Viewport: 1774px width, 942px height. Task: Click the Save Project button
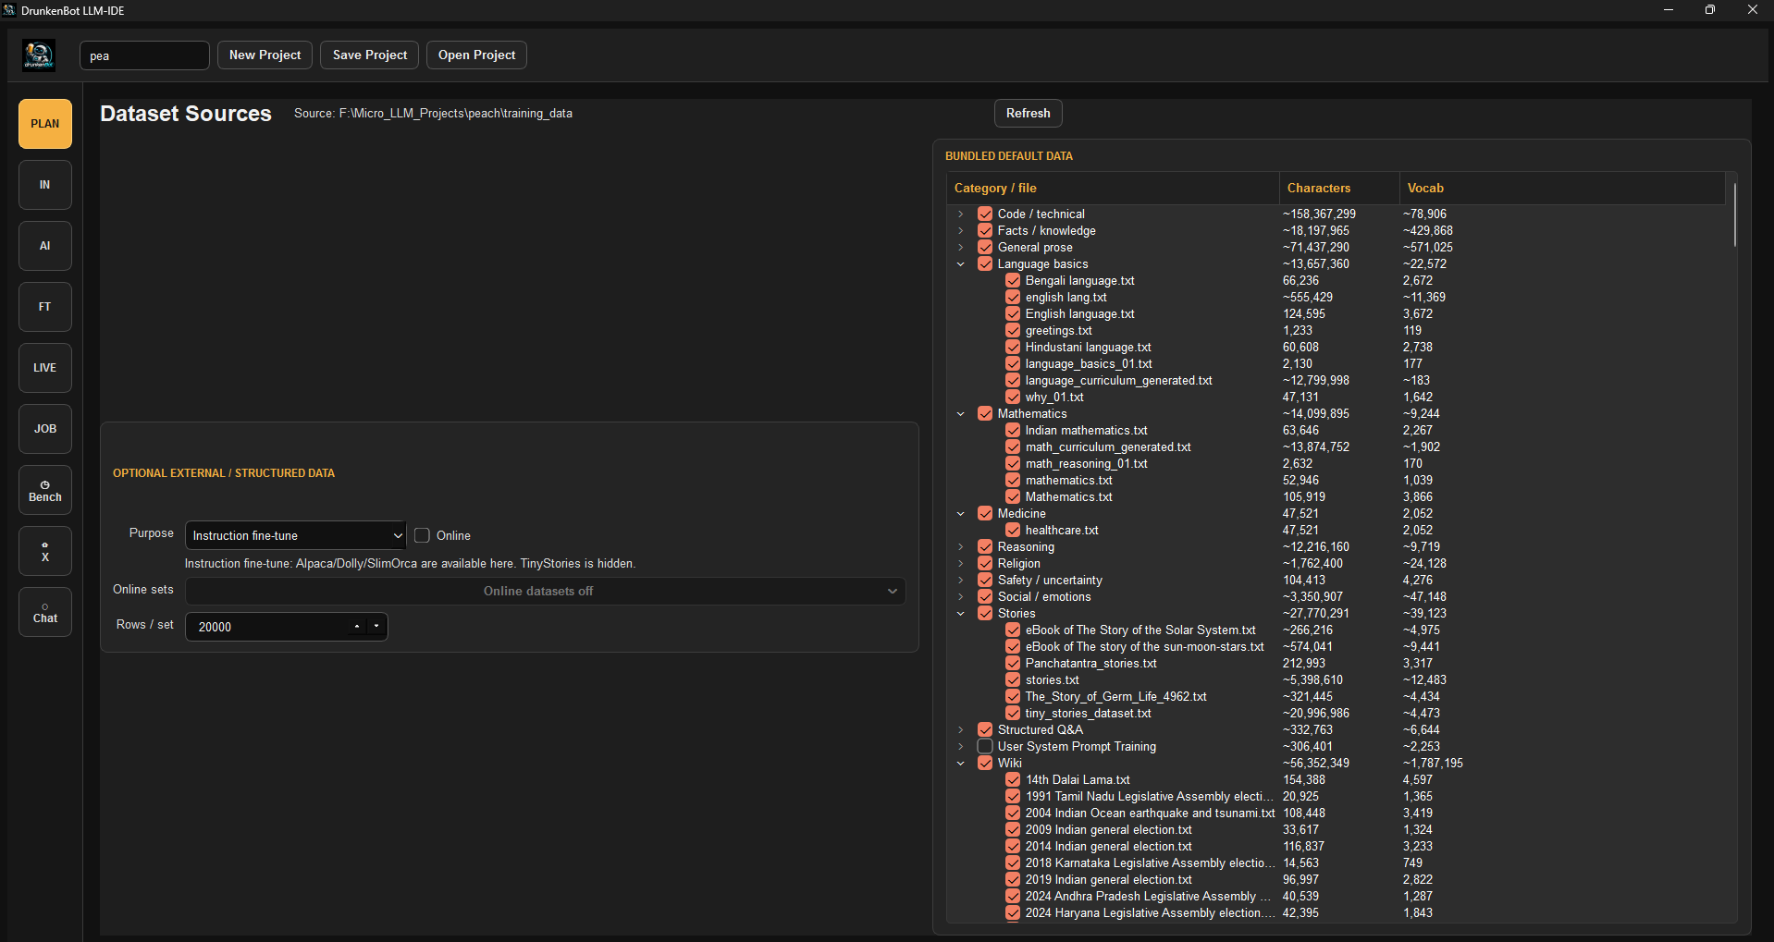pos(370,55)
